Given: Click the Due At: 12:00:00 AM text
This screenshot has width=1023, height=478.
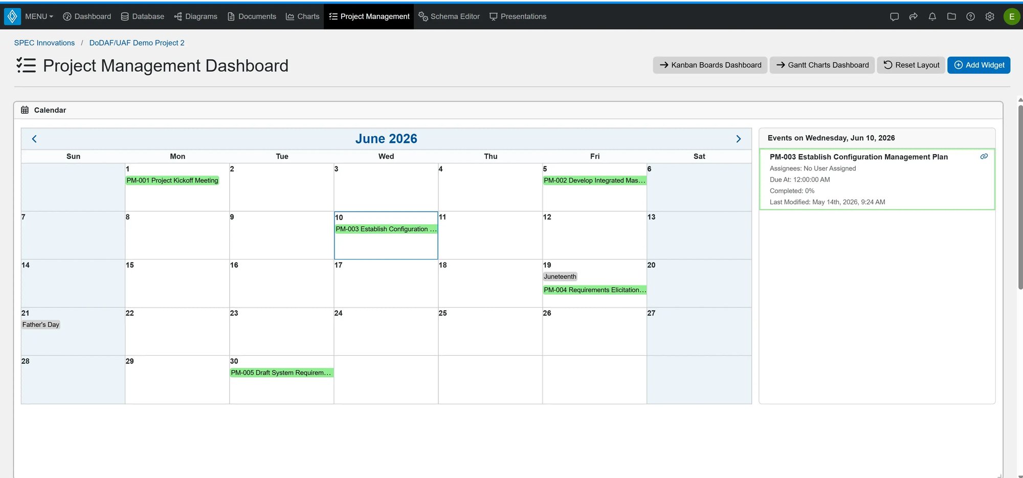Looking at the screenshot, I should click(x=800, y=180).
